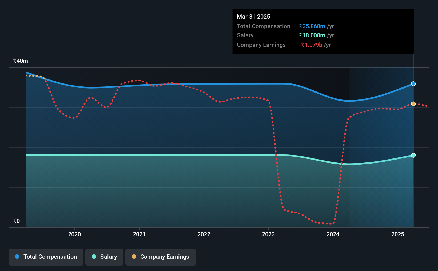This screenshot has width=438, height=271.
Task: Click the teal dot in the Salary legend
Action: [x=94, y=257]
